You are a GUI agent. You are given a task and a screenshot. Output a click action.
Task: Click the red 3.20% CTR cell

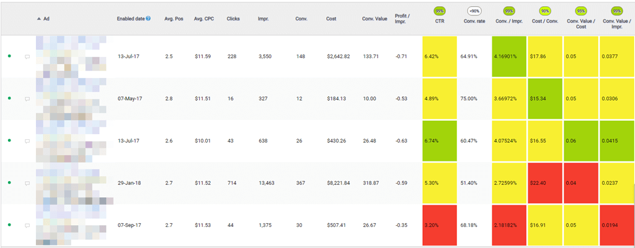[x=440, y=226]
